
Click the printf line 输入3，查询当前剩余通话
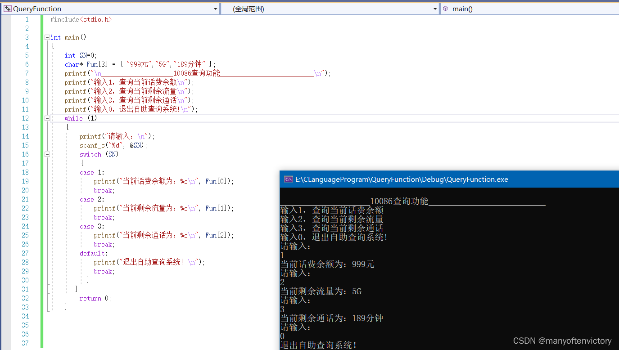[129, 100]
